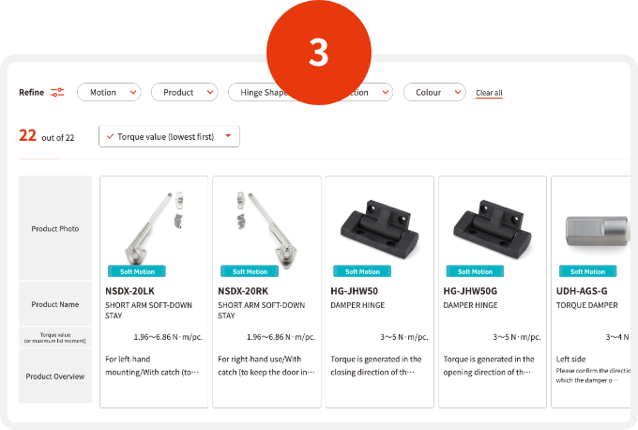Open the NSDX-20RK product photo

[x=266, y=229]
